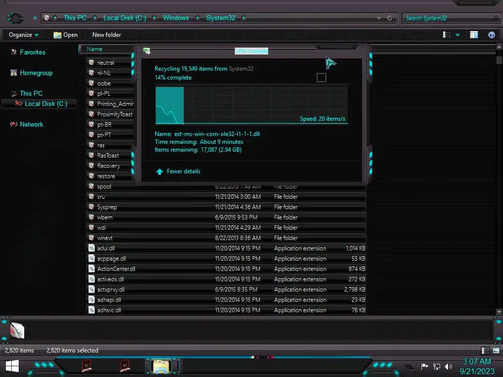Open the address bar history dropdown arrow

(x=379, y=18)
